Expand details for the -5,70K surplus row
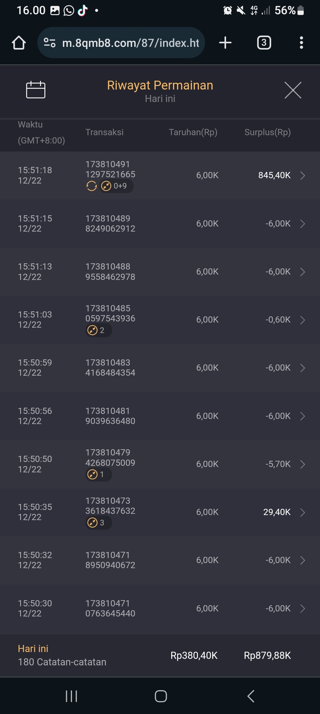 tap(303, 464)
